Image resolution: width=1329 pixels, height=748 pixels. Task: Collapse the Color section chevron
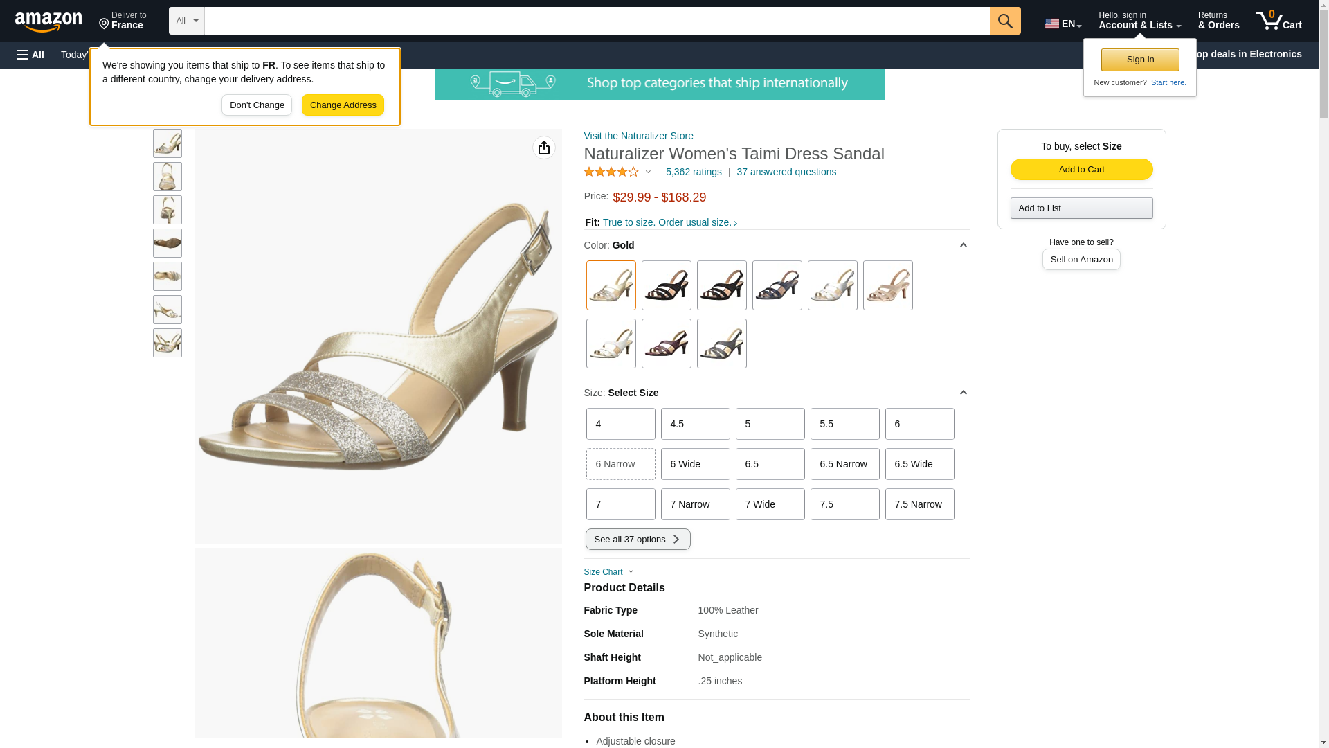[x=963, y=245]
